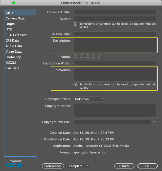Open Copyright Info URL arrow icon
This screenshot has height=171, width=162.
tap(154, 122)
